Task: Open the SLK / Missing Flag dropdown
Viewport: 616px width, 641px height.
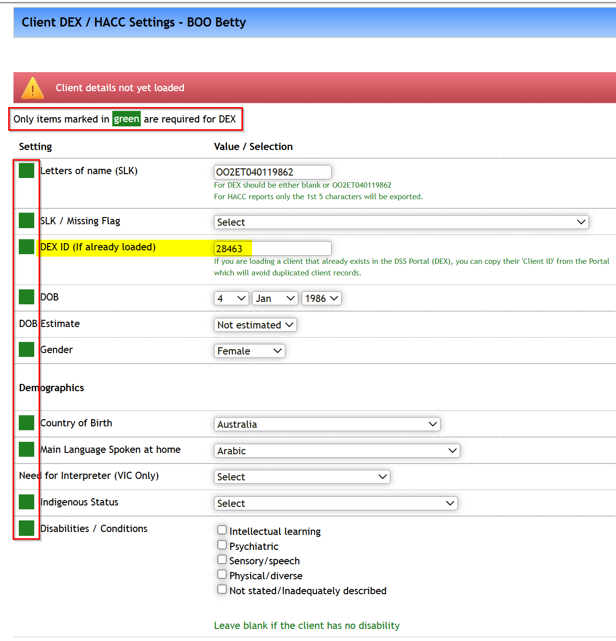Action: click(x=401, y=222)
